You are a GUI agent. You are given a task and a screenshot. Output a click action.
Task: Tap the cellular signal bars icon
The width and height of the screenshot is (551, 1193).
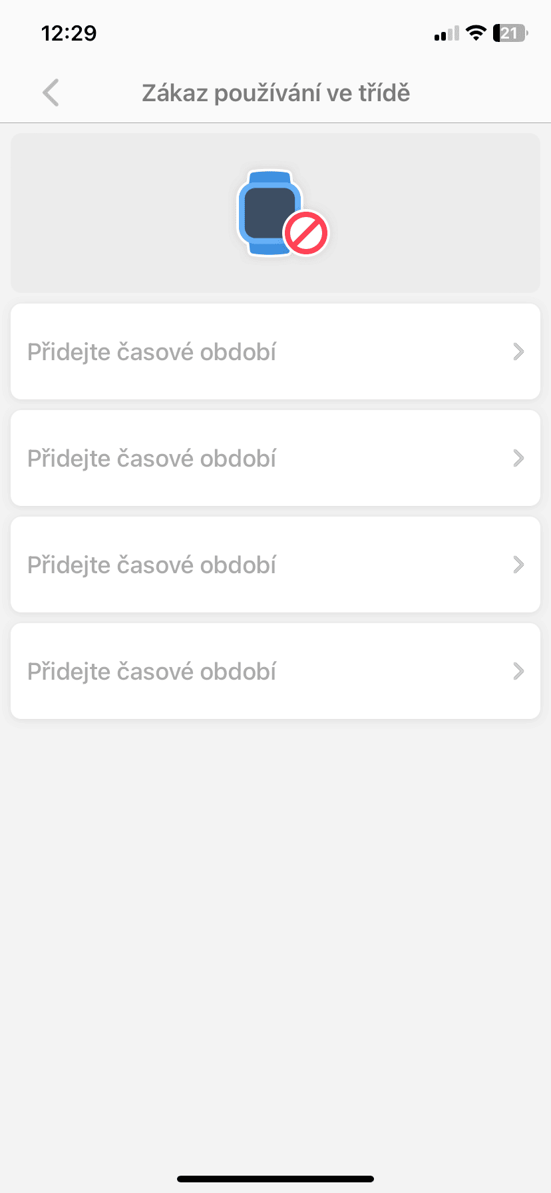pyautogui.click(x=446, y=33)
